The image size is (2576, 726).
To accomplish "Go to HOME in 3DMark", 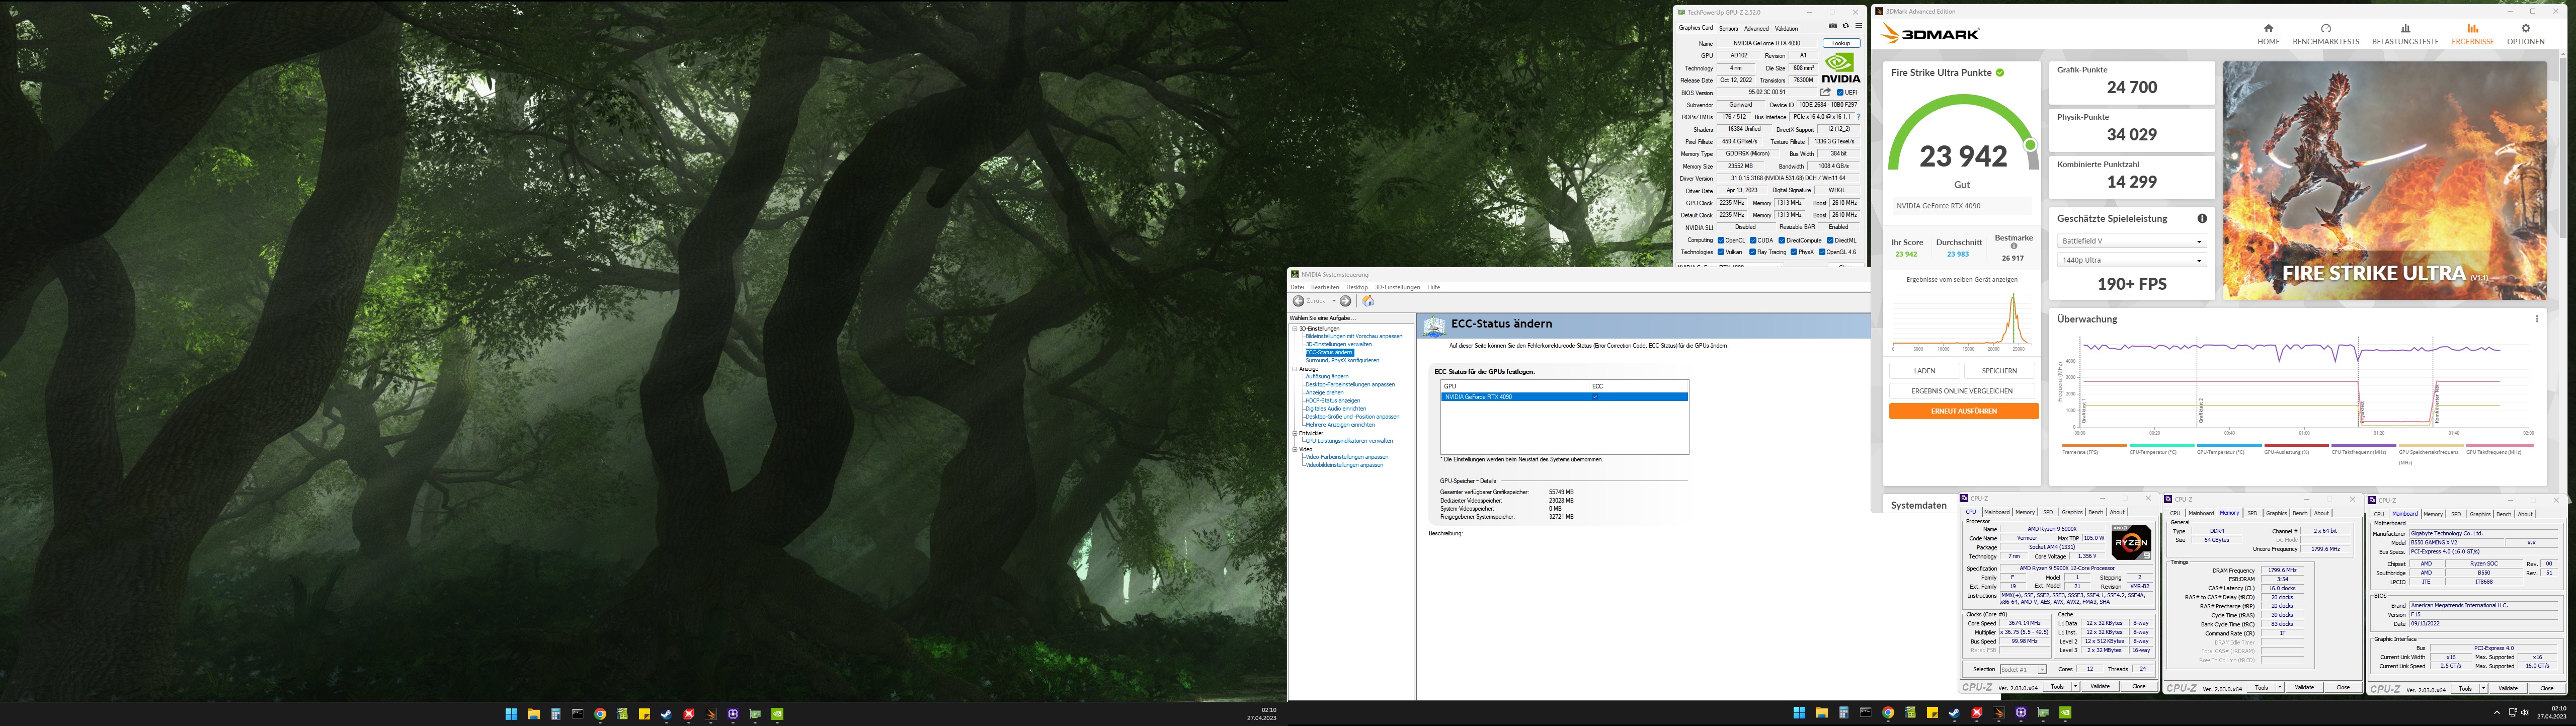I will point(2268,34).
